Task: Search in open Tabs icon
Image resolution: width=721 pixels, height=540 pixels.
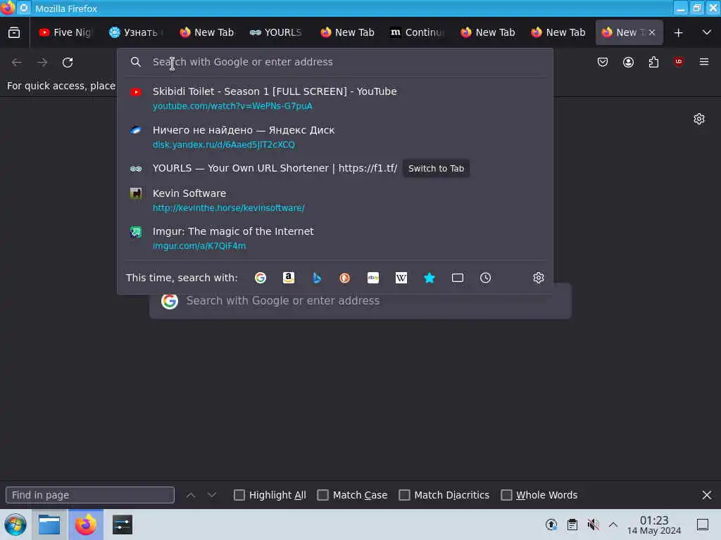Action: pos(458,278)
